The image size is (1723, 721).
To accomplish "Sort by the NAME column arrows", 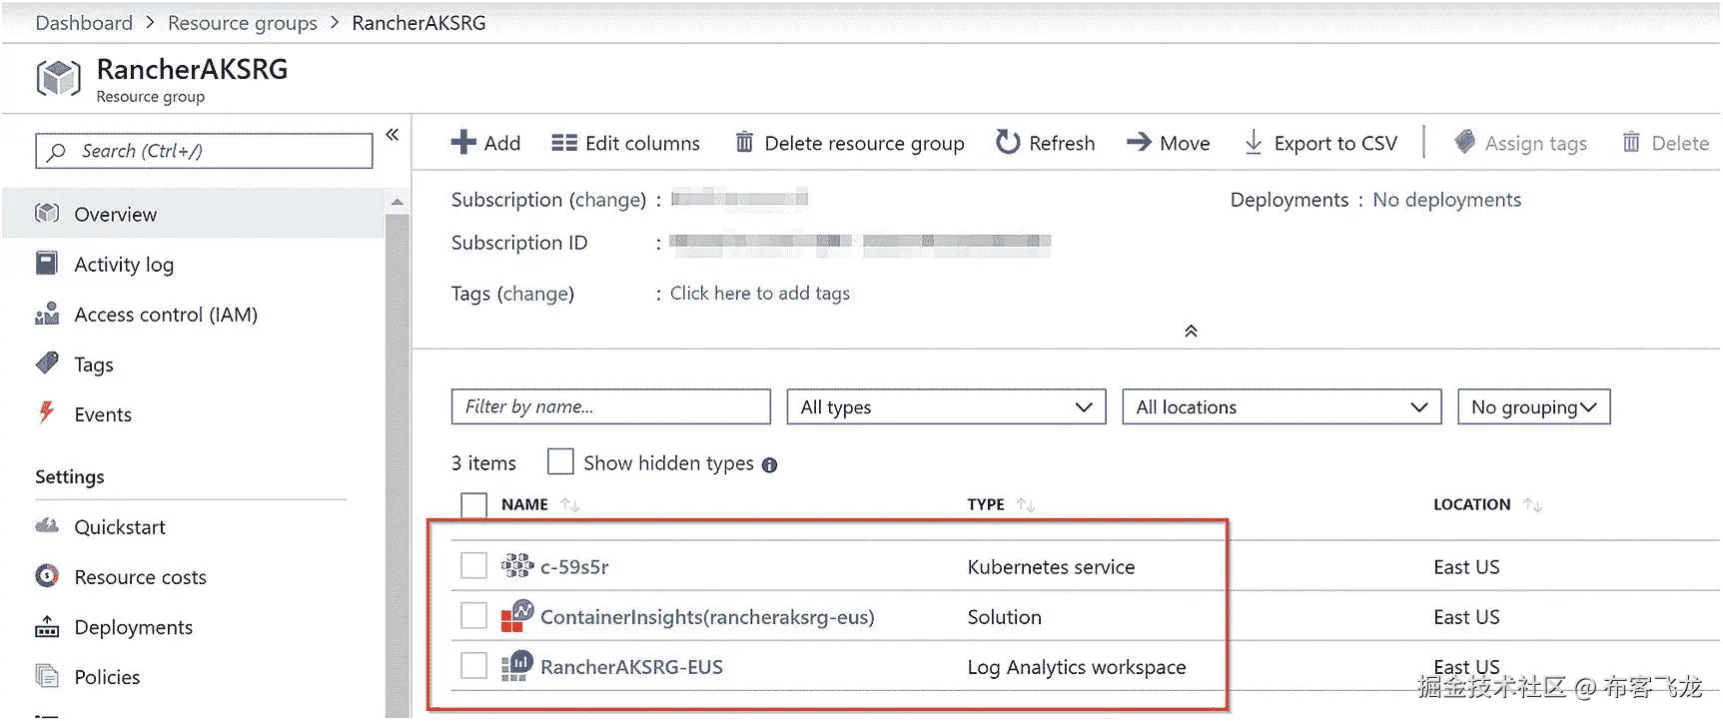I will click(x=570, y=505).
